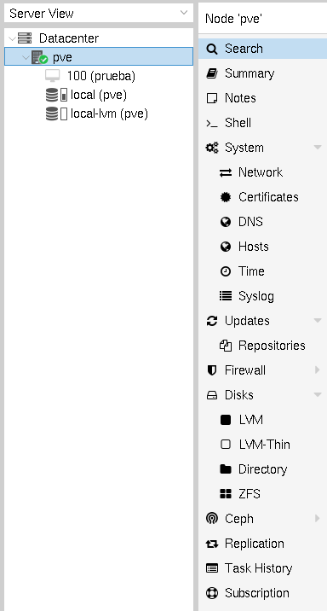Expand the Firewall submenu arrow
Screen dimensions: 327x611
point(318,370)
